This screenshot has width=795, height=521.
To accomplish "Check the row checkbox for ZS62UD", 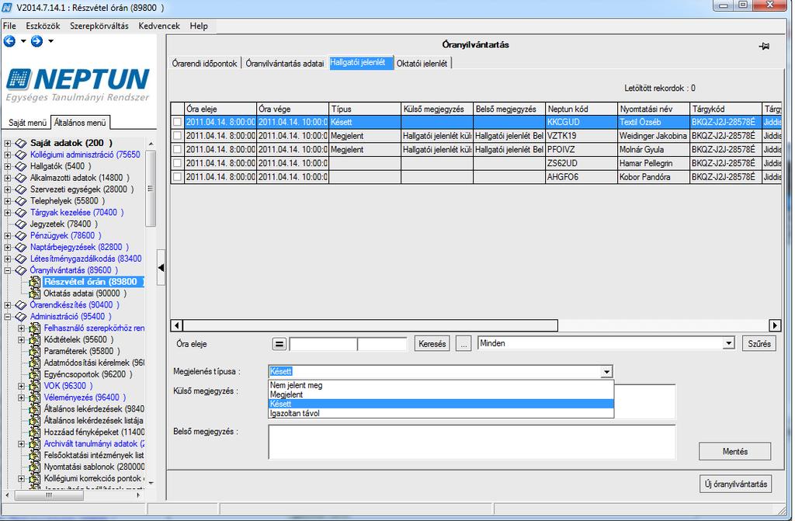I will (x=177, y=163).
